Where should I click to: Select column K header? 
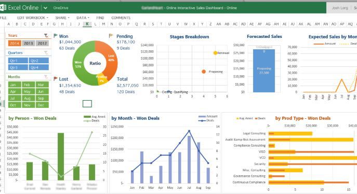(x=87, y=24)
